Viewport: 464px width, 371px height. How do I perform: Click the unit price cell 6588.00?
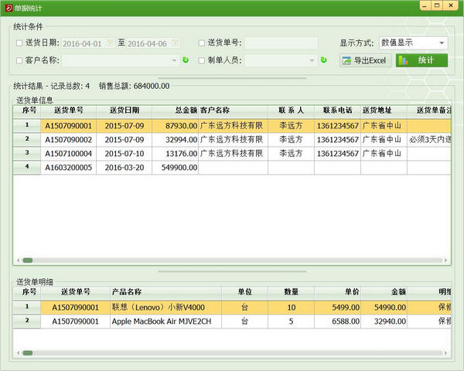click(337, 322)
